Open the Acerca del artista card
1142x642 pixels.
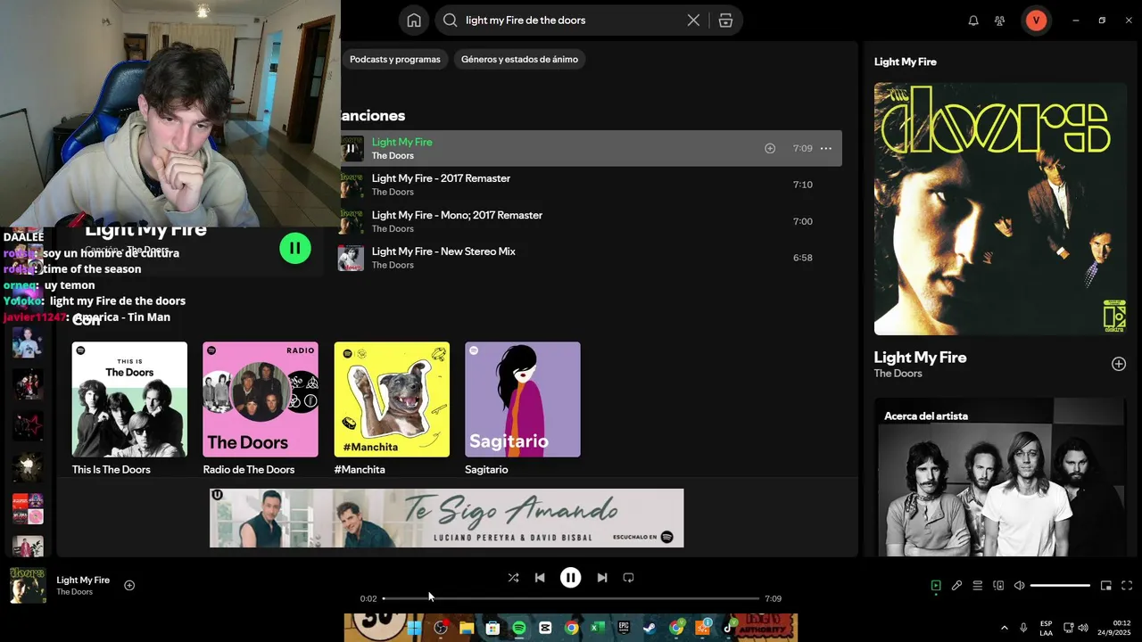[x=1000, y=477]
